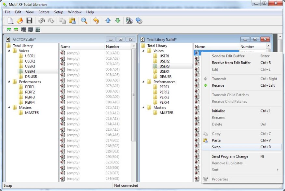This screenshot has height=191, width=285.
Task: Click the Motif XF Total Librarian app icon
Action: pyautogui.click(x=5, y=4)
